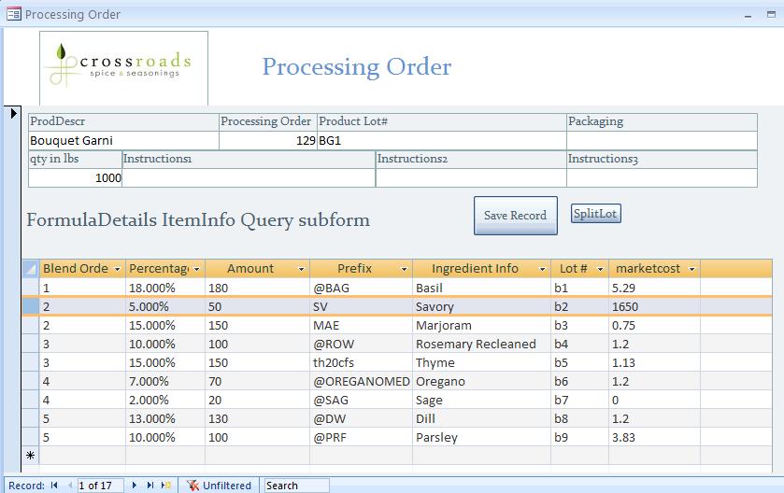
Task: Click the record Search box
Action: coord(295,486)
